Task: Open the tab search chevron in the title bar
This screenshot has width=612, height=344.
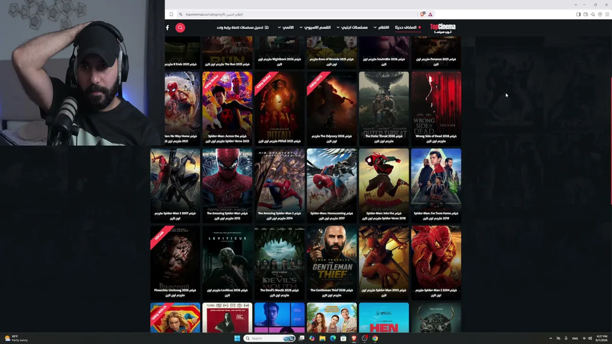Action: [576, 5]
